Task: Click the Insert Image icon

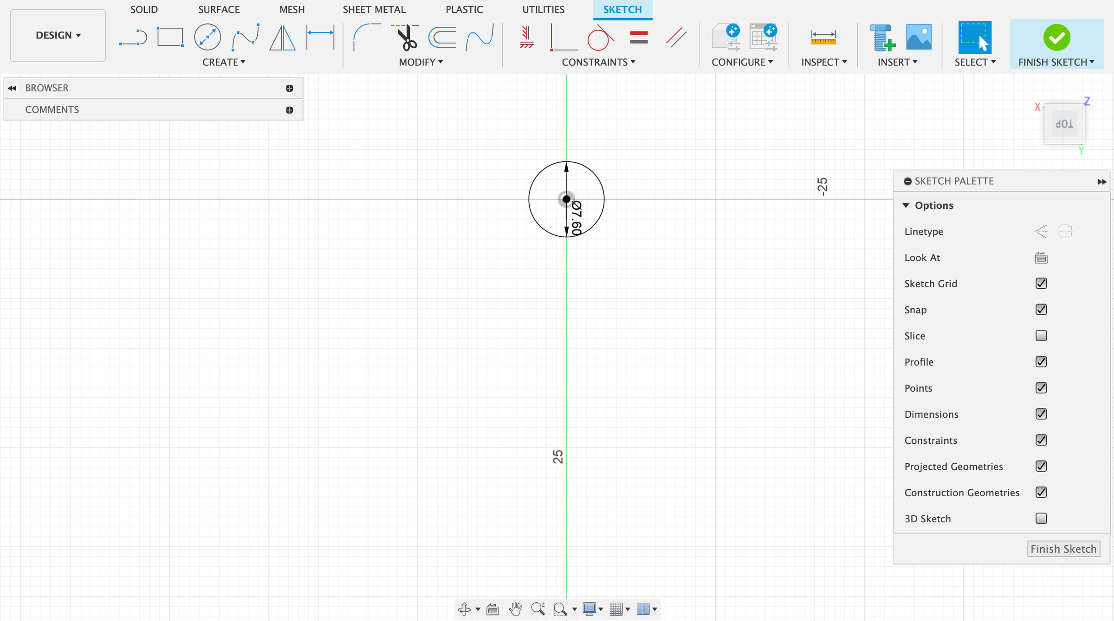Action: point(918,37)
